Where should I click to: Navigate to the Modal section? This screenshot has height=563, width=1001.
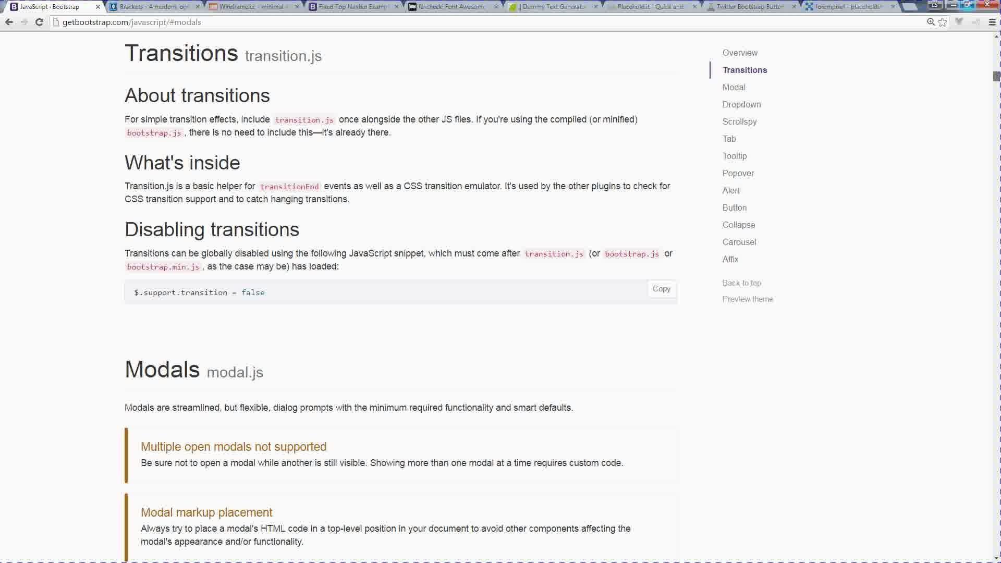click(734, 87)
